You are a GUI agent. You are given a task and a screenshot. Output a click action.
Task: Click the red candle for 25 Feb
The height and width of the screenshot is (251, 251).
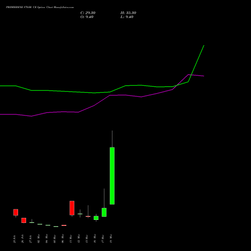point(16,212)
